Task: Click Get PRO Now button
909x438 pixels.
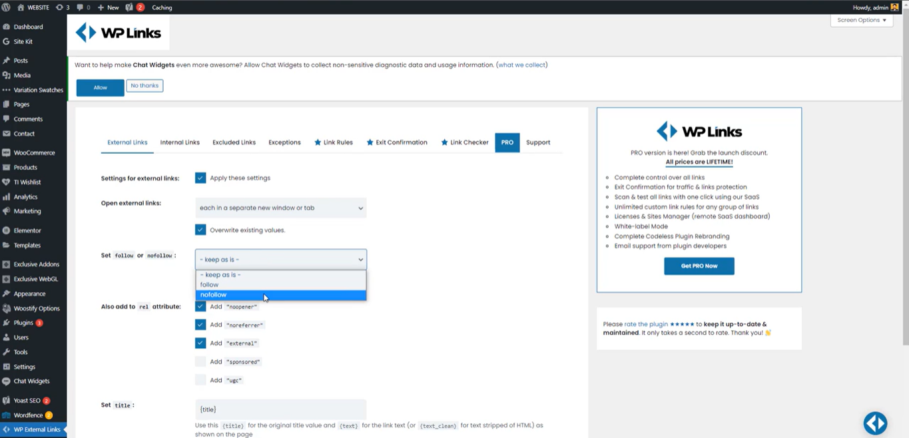Action: pyautogui.click(x=699, y=266)
